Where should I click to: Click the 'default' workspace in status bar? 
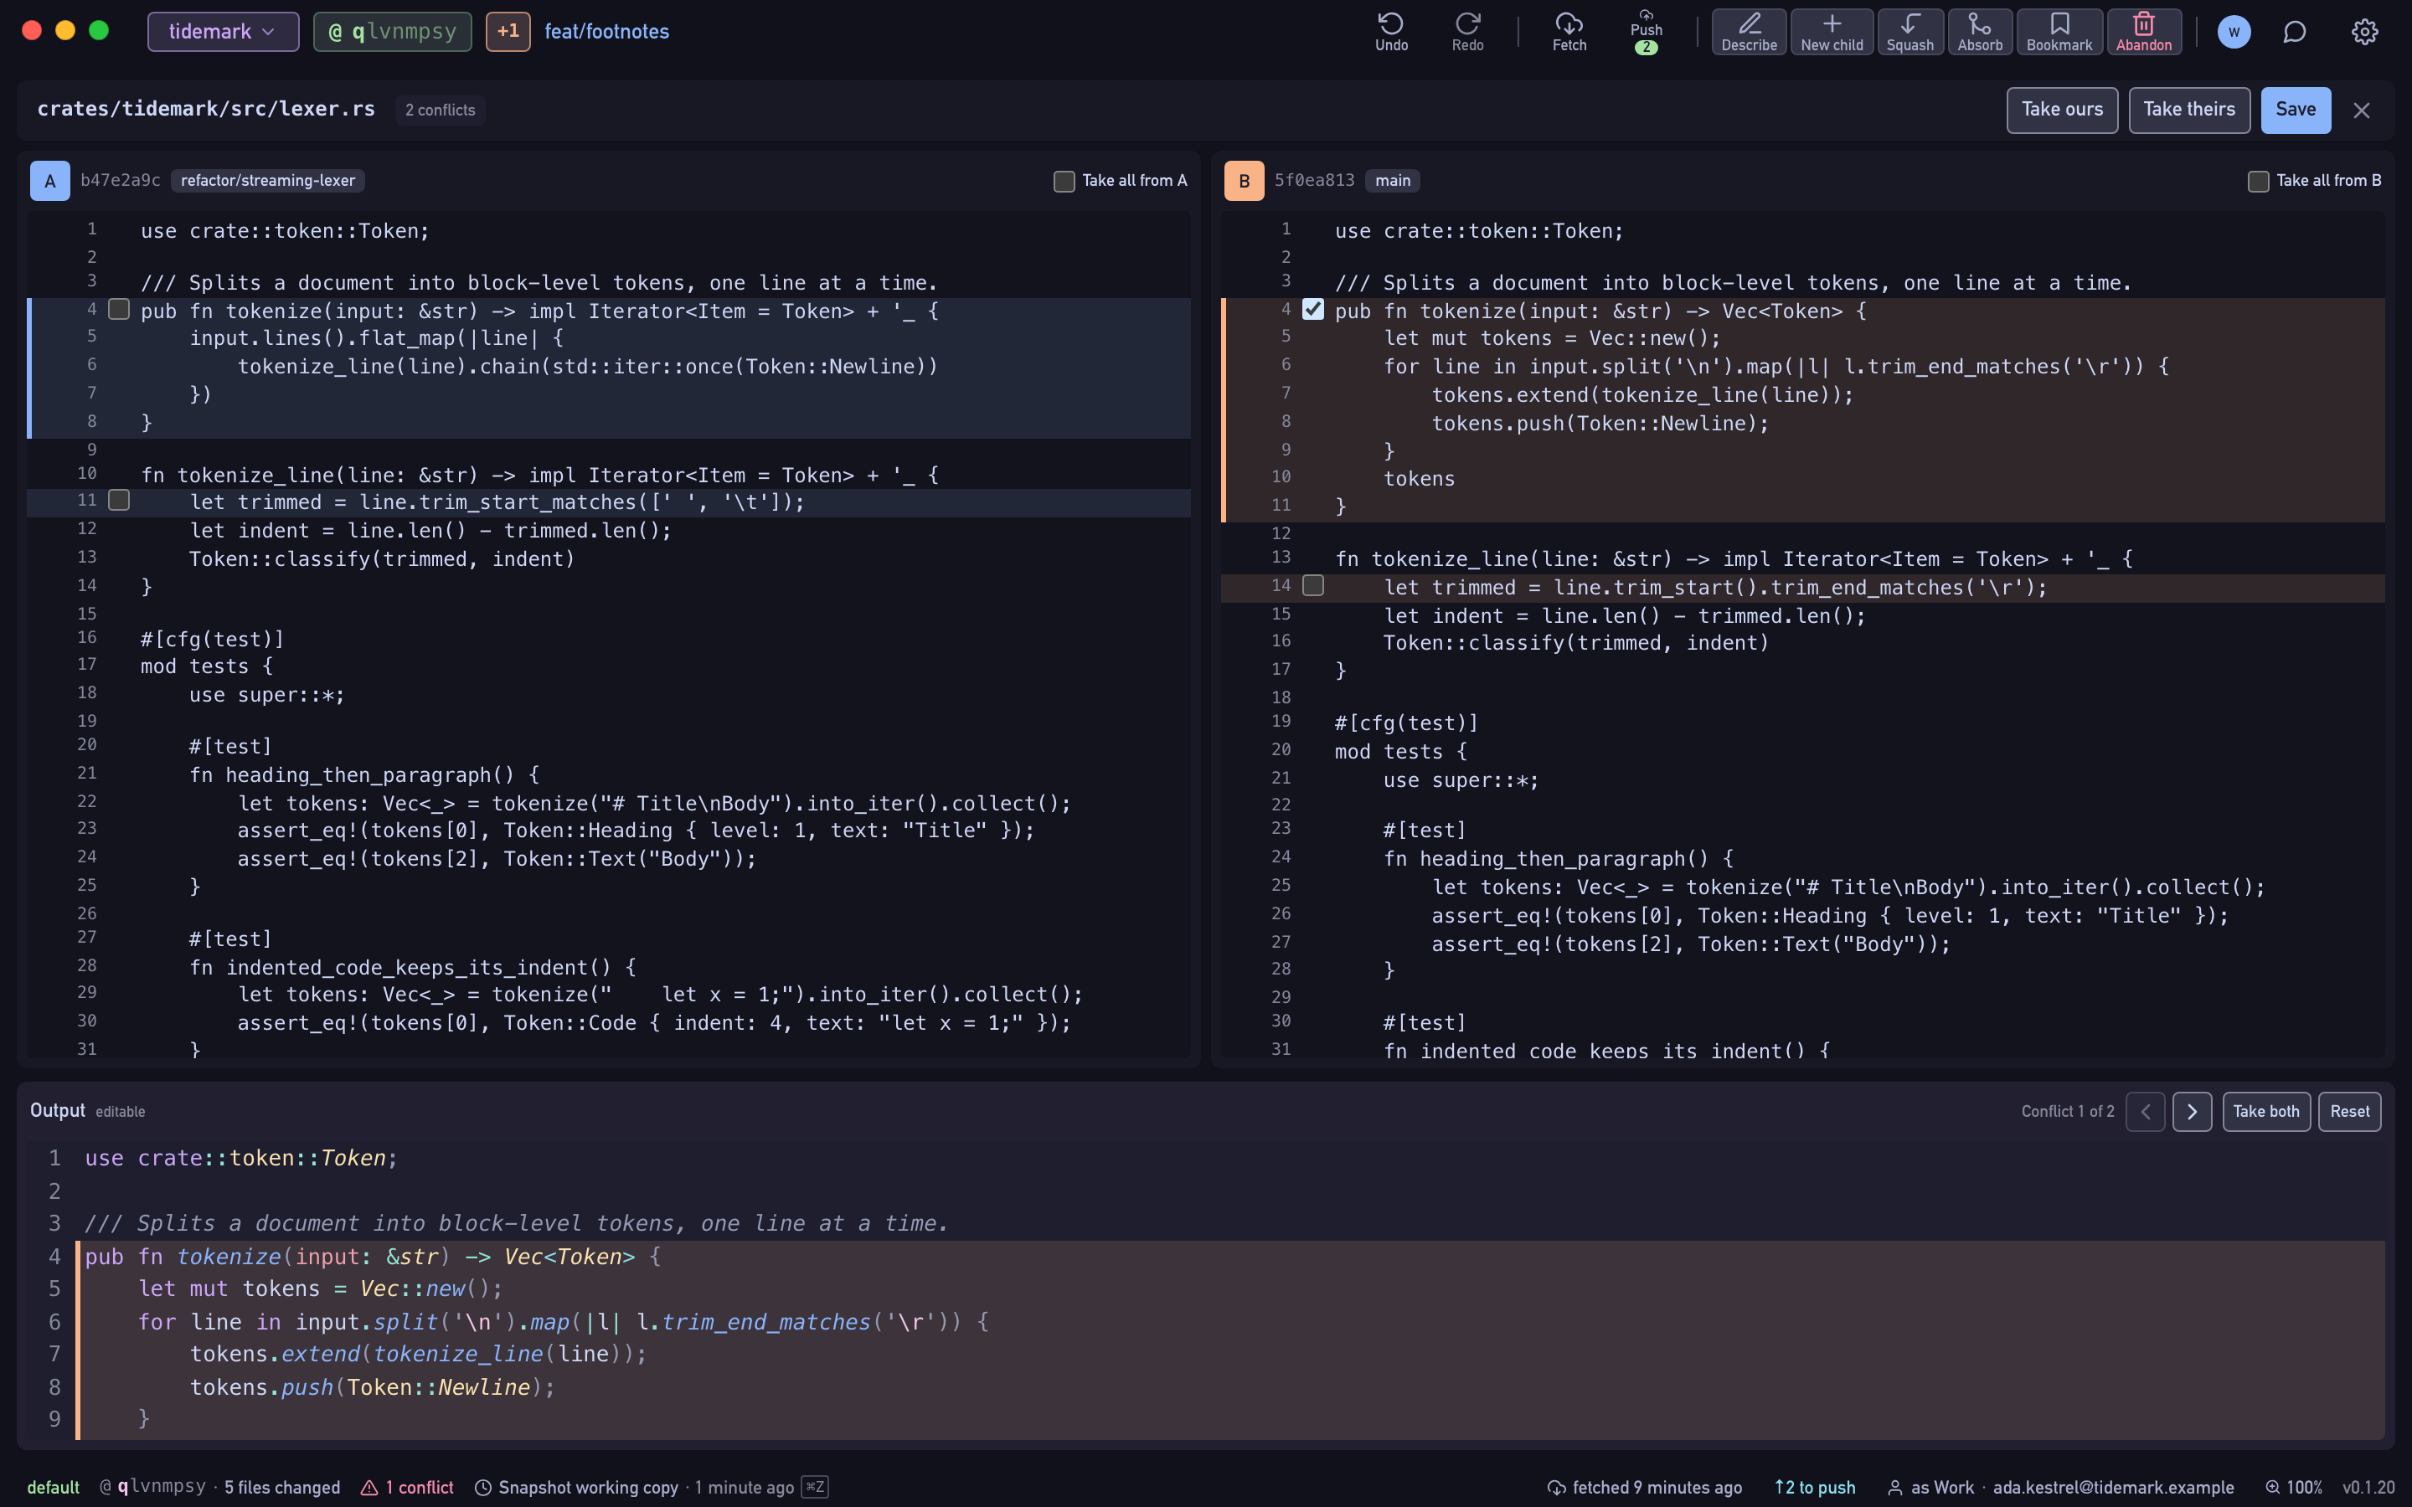[53, 1487]
